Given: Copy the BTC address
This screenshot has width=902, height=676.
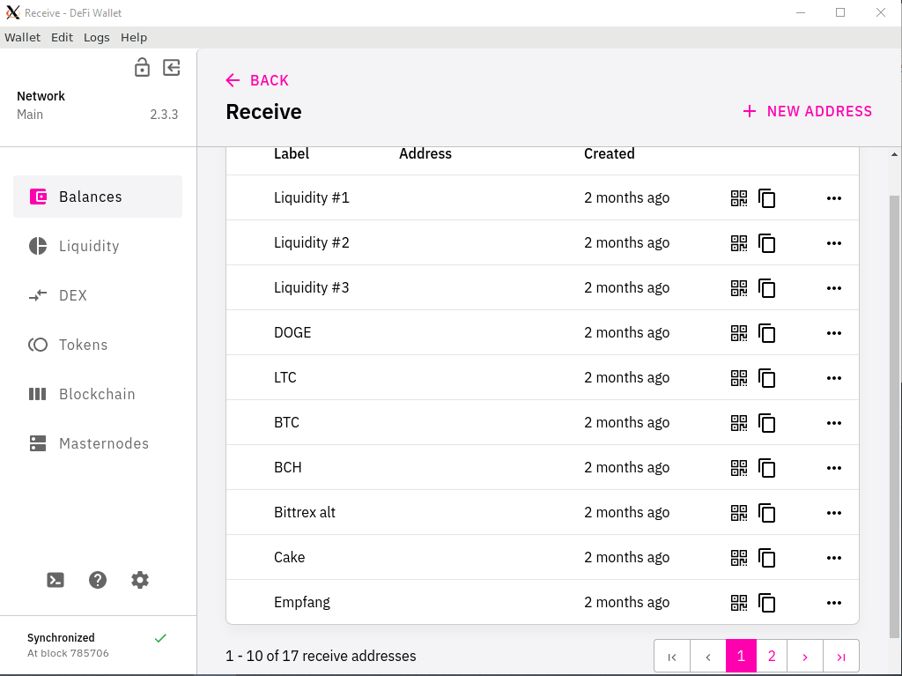Looking at the screenshot, I should coord(767,423).
